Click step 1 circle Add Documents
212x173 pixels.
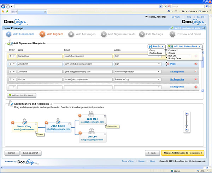9,34
